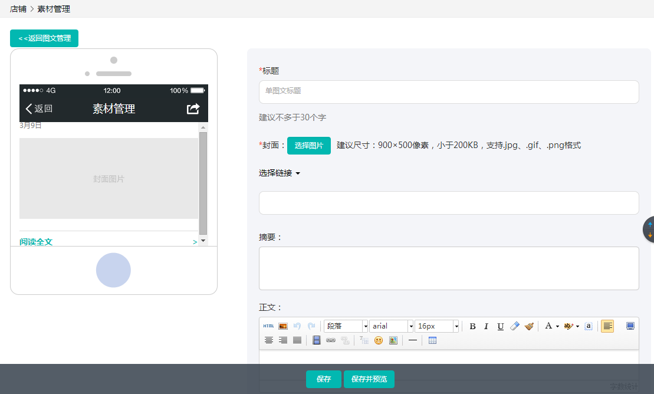This screenshot has height=394, width=654.
Task: Insert hyperlink with the chain icon
Action: coord(331,340)
